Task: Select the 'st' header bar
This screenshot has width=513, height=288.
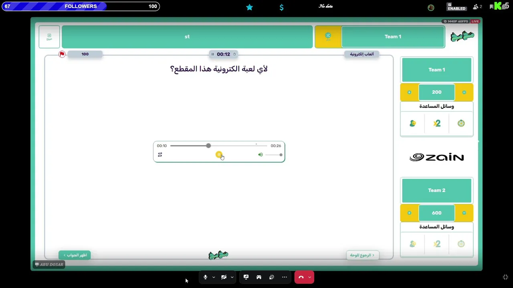Action: tap(187, 37)
